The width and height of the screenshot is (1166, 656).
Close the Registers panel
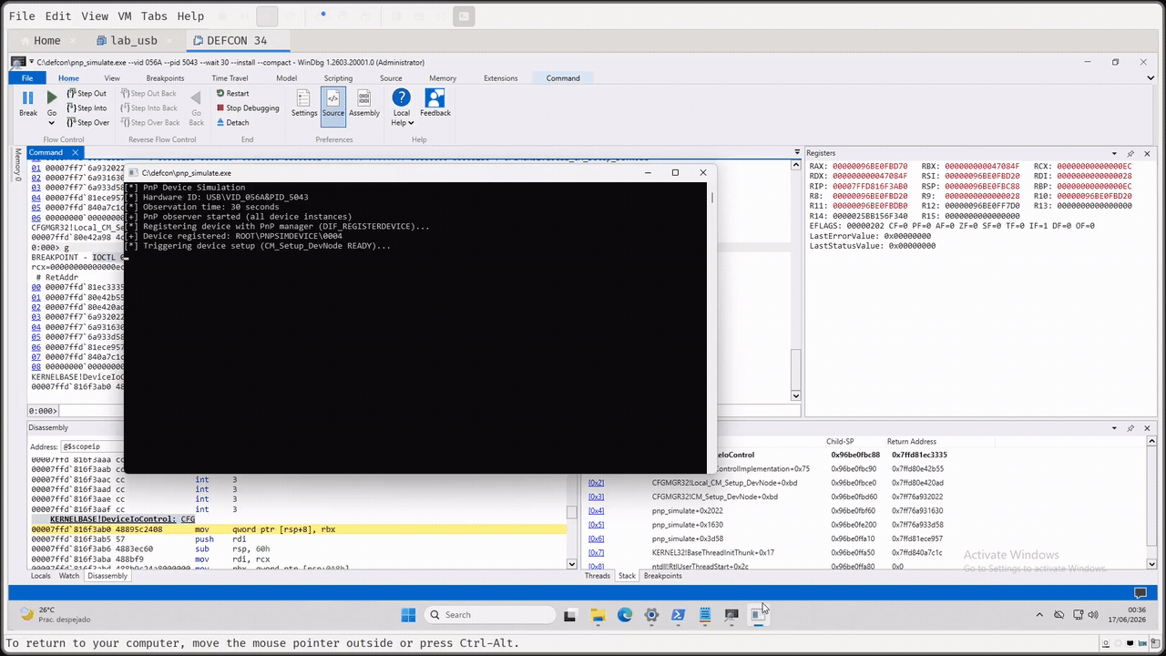1147,153
